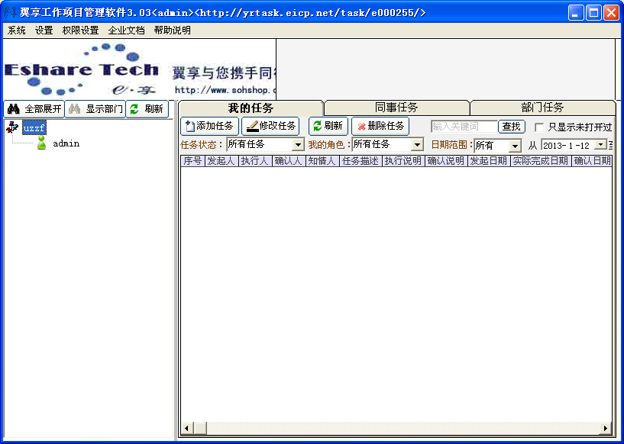Screen dimensions: 624x444
Task: Minimize the application window
Action: click(575, 13)
